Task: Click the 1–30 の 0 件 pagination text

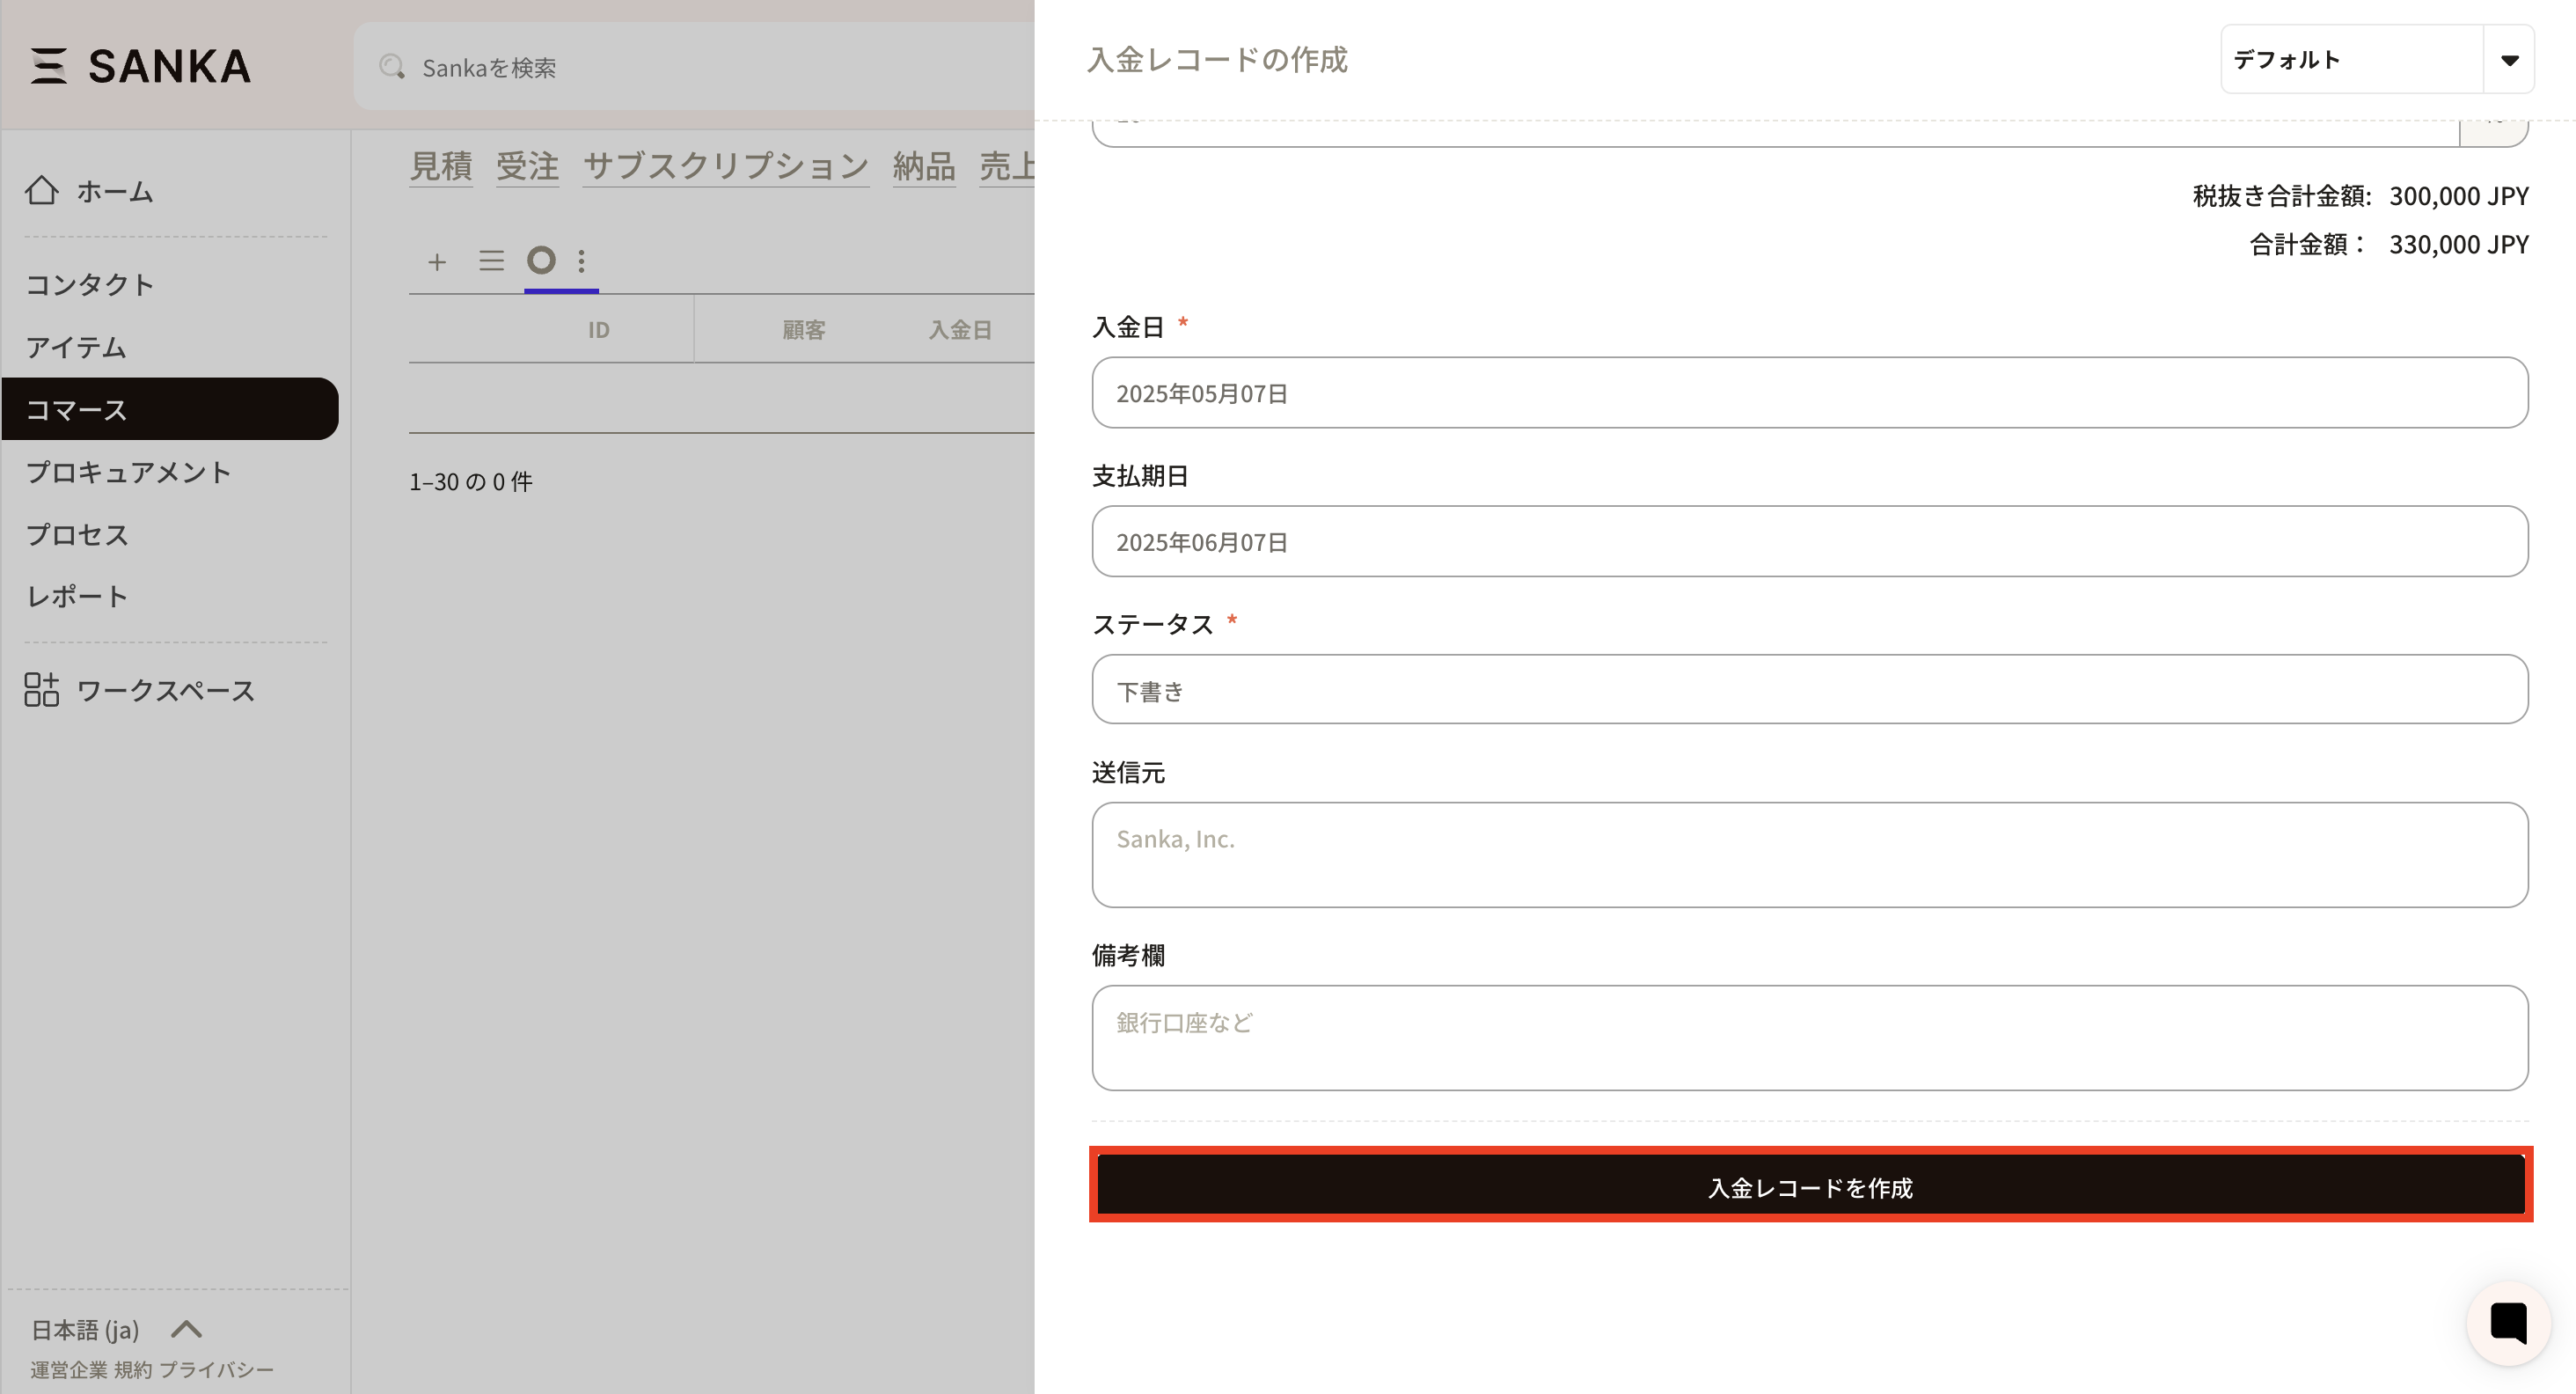Action: 471,481
